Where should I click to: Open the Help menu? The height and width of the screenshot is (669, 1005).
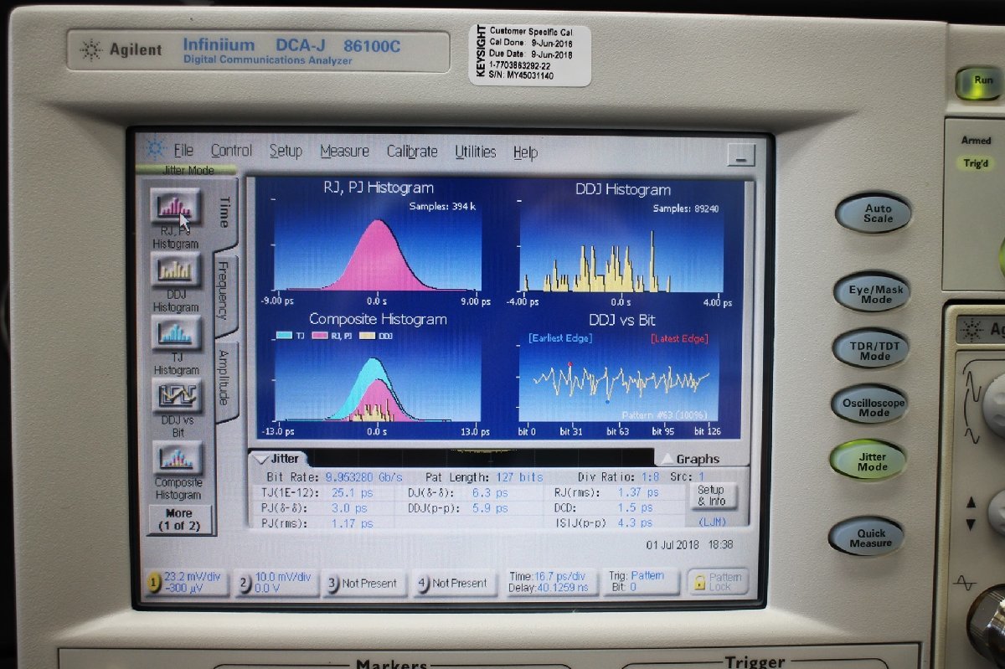[x=525, y=152]
